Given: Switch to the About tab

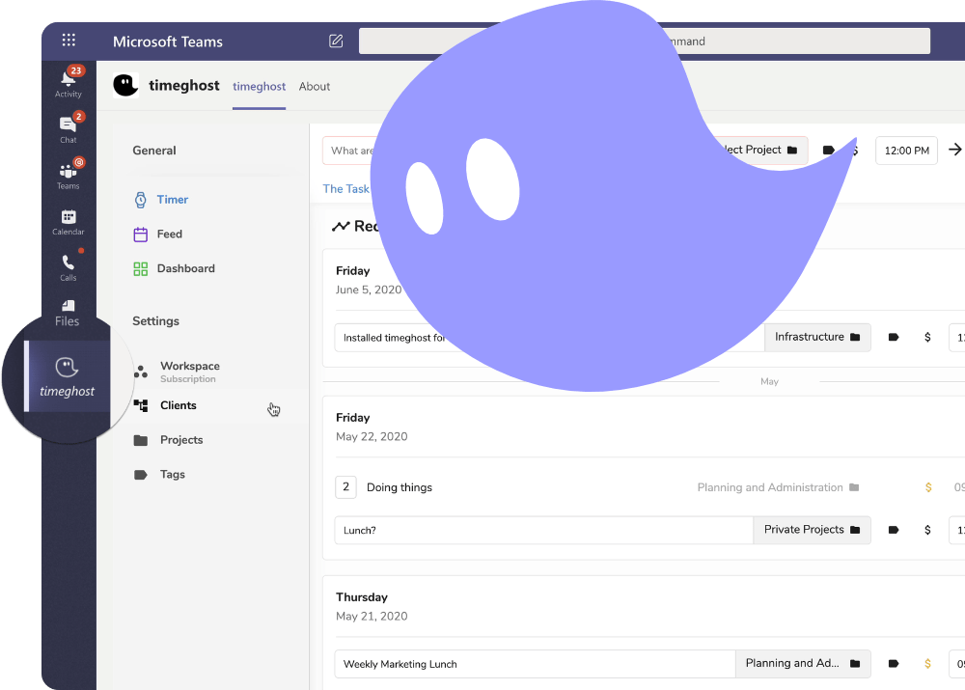Looking at the screenshot, I should (315, 87).
